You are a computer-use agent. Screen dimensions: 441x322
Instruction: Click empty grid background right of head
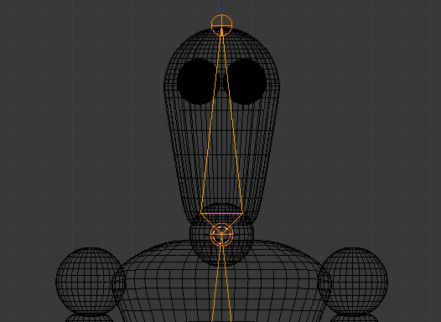click(x=360, y=112)
